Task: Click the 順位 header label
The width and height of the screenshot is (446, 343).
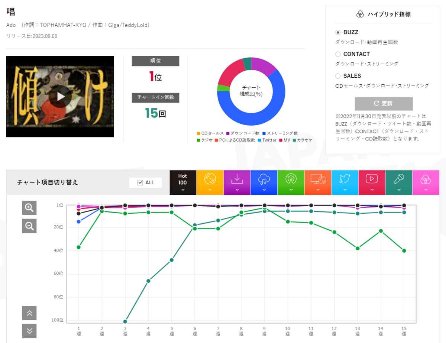Action: 155,61
